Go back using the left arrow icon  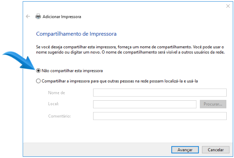[x=28, y=16]
